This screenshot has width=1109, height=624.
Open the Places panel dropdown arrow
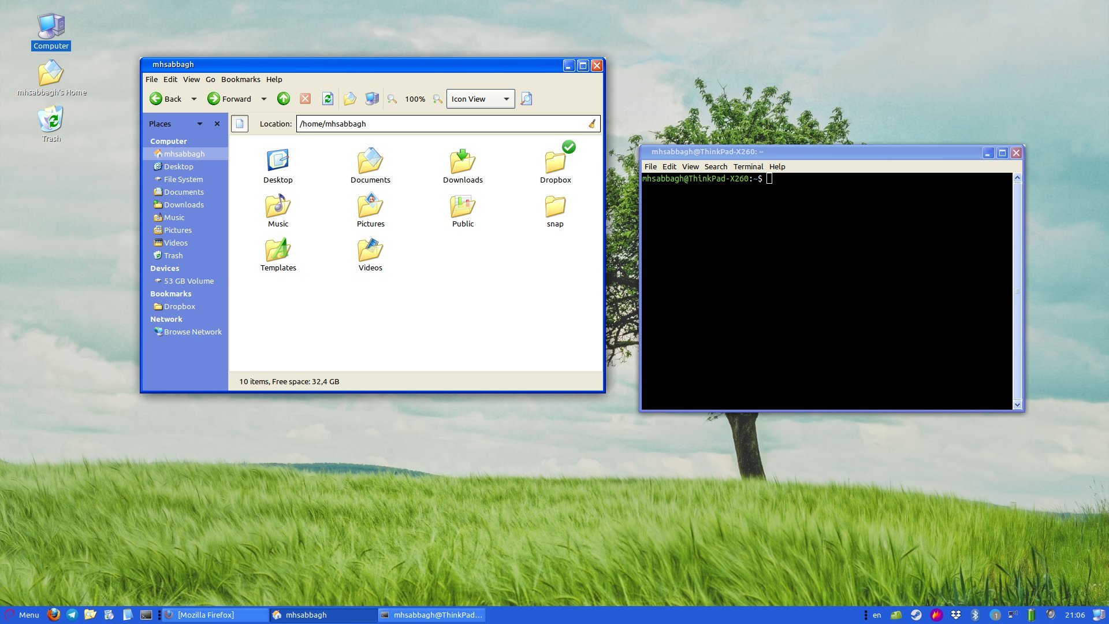coord(200,124)
